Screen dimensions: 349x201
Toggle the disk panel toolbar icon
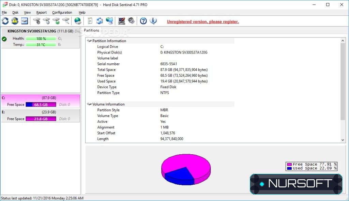tap(25, 21)
